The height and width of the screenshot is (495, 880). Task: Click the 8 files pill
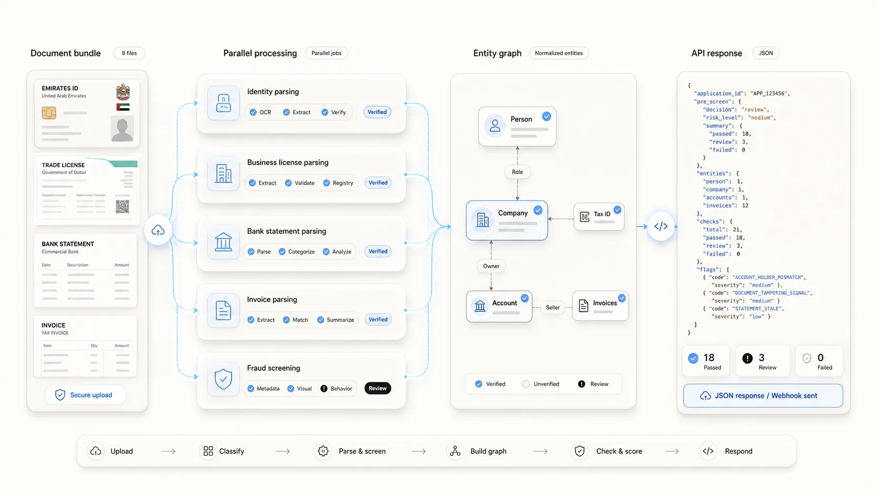pyautogui.click(x=129, y=53)
